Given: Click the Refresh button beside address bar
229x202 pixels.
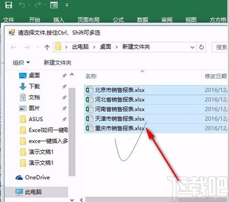Looking at the screenshot, I should 201,47.
